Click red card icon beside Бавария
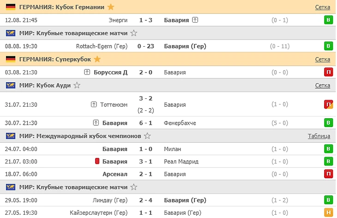 pos(97,161)
